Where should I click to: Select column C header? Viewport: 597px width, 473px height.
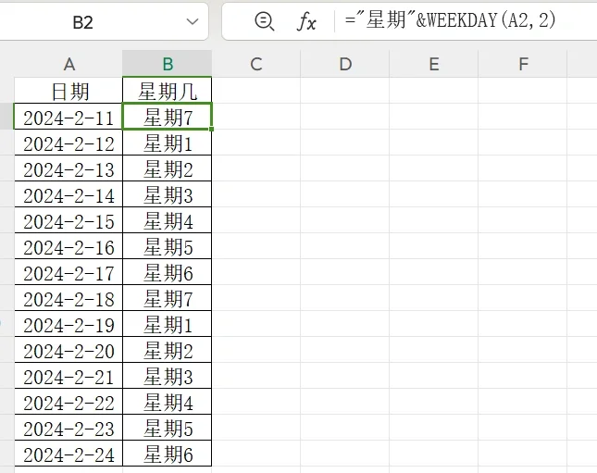[256, 64]
